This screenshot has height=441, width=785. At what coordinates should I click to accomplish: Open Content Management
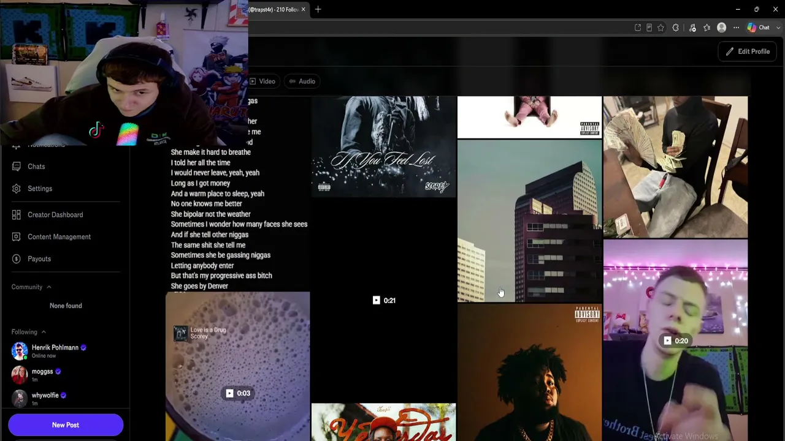coord(59,237)
